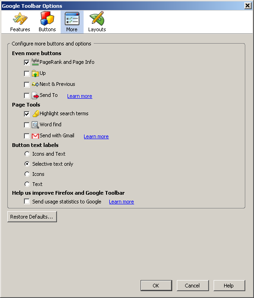Confirm settings with the OK button

tap(156, 286)
